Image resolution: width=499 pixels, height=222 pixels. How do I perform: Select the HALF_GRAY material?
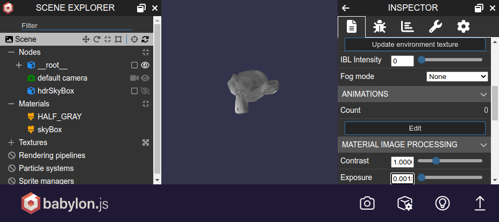[x=60, y=117]
